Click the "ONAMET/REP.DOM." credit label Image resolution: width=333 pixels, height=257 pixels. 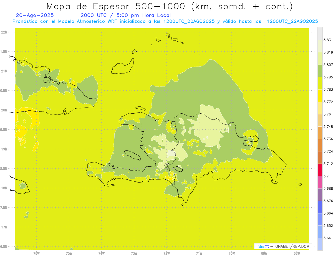[x=292, y=246]
